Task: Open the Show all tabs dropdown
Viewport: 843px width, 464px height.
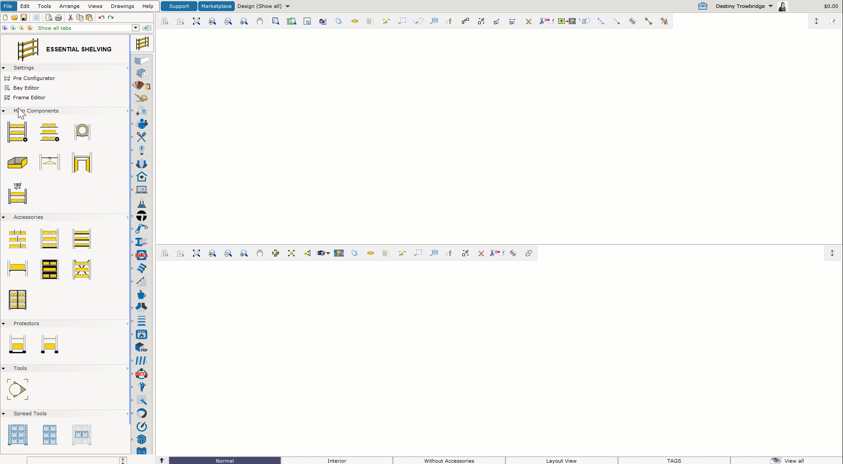Action: point(135,28)
